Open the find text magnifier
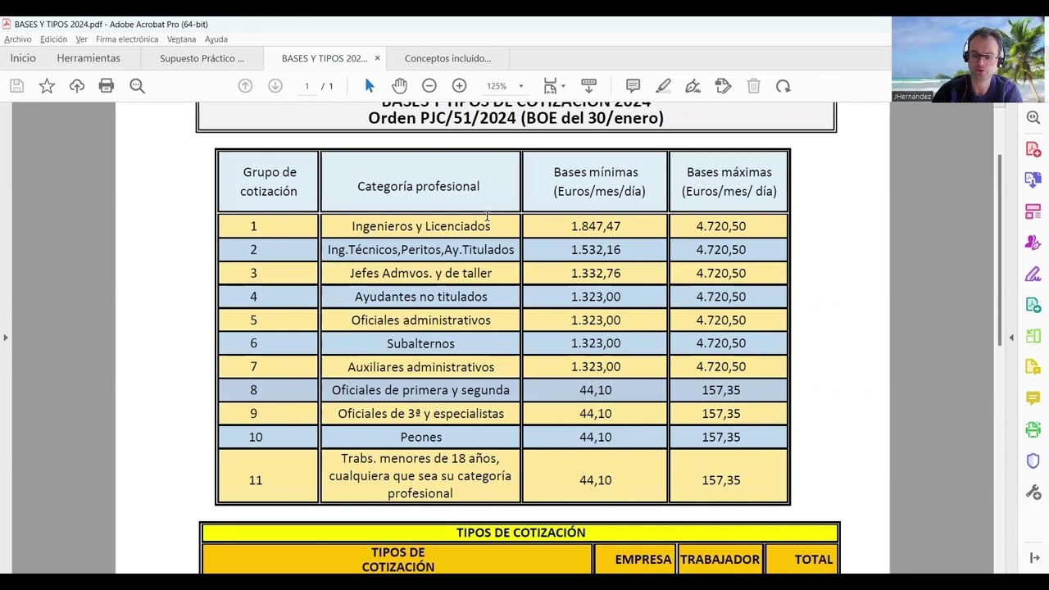Viewport: 1049px width, 590px height. click(x=137, y=86)
